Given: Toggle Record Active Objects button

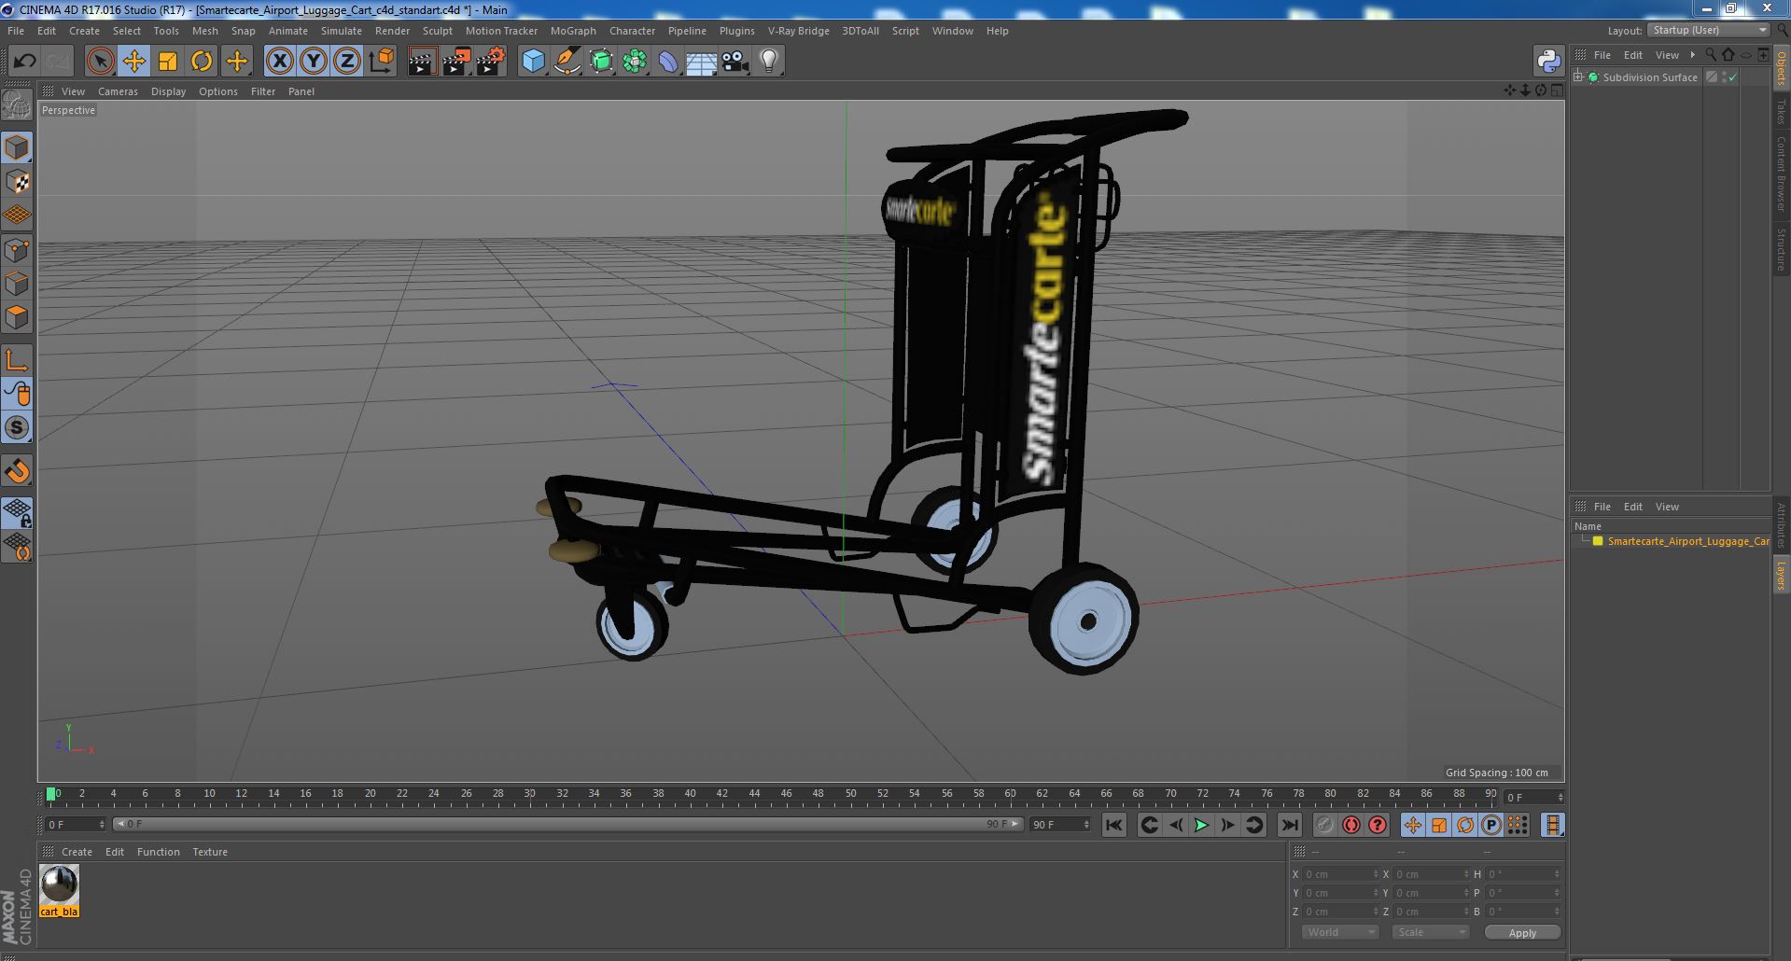Looking at the screenshot, I should 1324,825.
